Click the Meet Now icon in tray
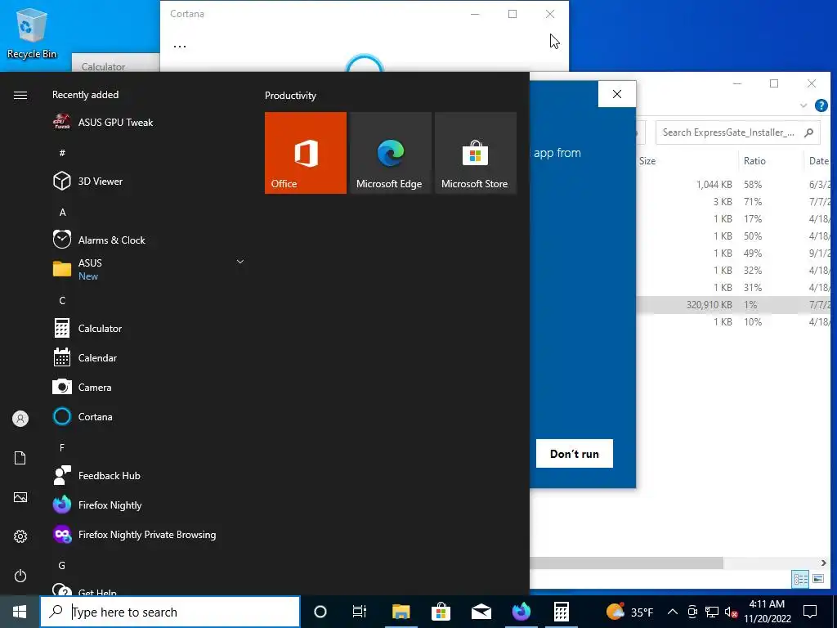The width and height of the screenshot is (837, 628). coord(692,612)
